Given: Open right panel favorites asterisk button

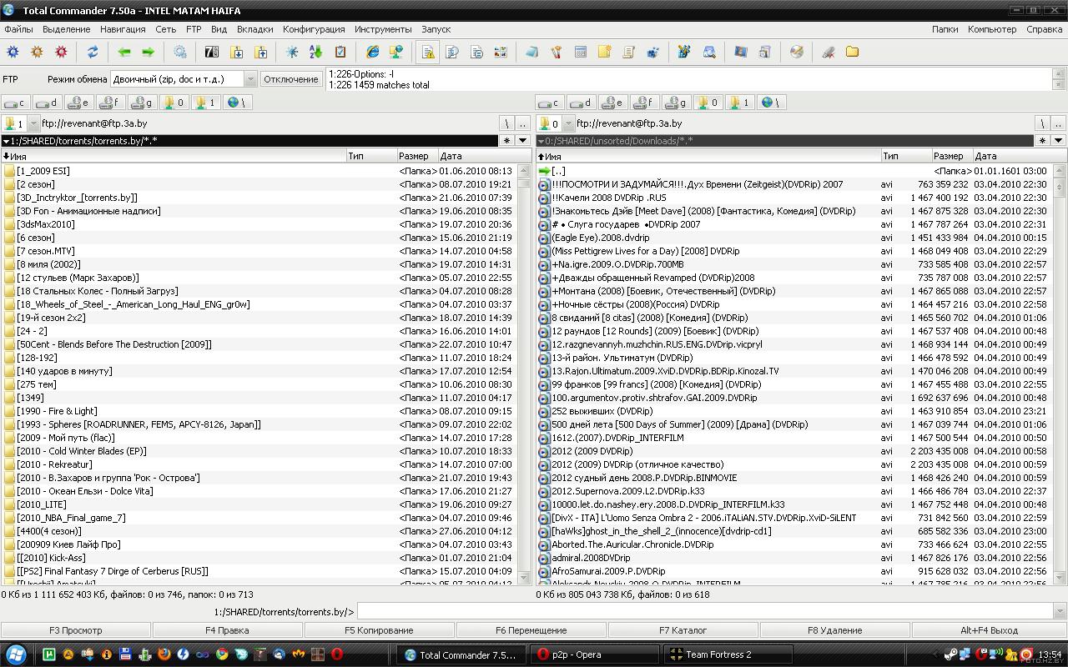Looking at the screenshot, I should pos(1041,141).
